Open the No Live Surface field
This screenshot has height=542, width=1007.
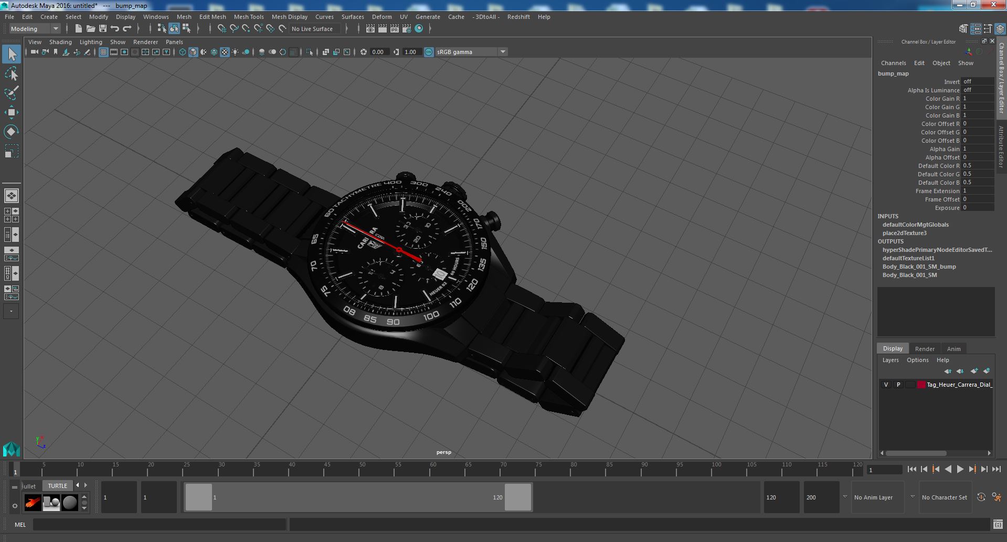(x=315, y=29)
